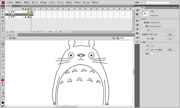
Task: Open the stage zoom 200% dropdown
Action: (x=133, y=38)
